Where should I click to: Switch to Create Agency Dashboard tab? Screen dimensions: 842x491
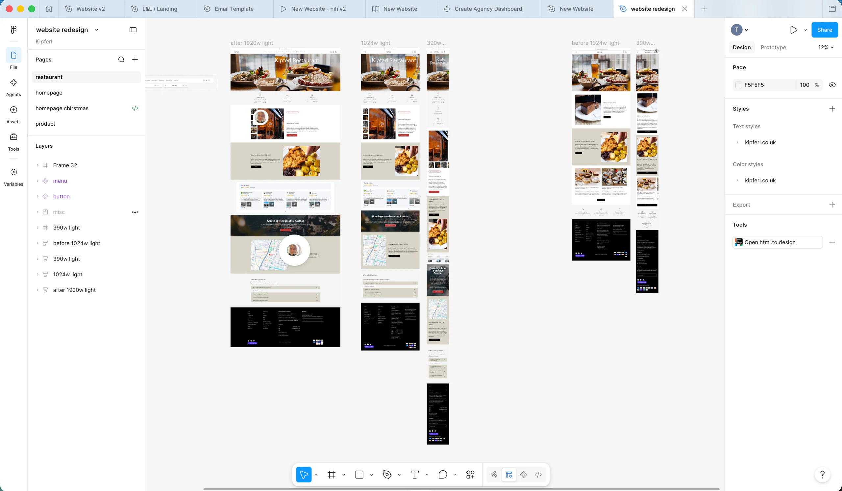coord(489,9)
